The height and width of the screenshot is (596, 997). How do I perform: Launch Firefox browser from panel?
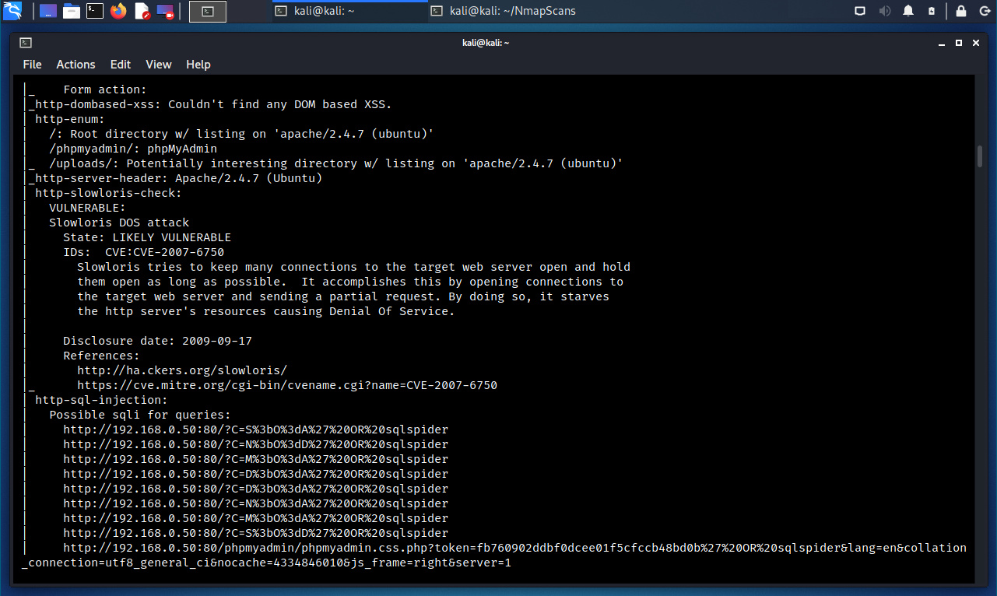coord(118,11)
